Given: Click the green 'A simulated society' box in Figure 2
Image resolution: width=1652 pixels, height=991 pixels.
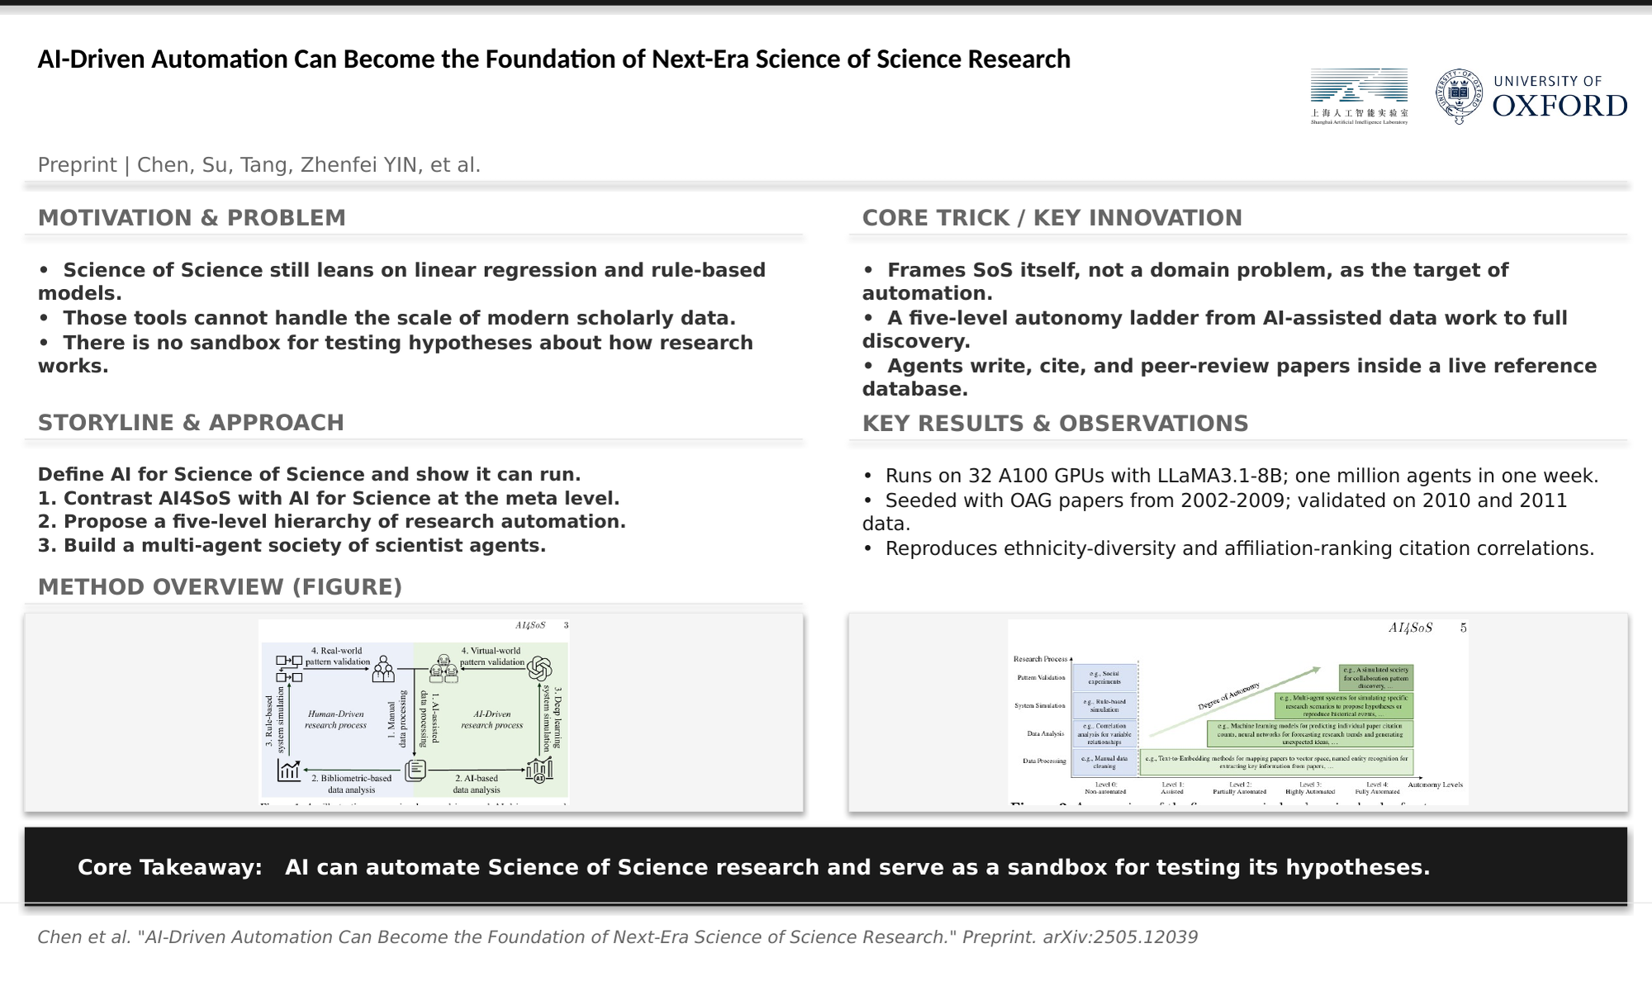Looking at the screenshot, I should point(1376,678).
